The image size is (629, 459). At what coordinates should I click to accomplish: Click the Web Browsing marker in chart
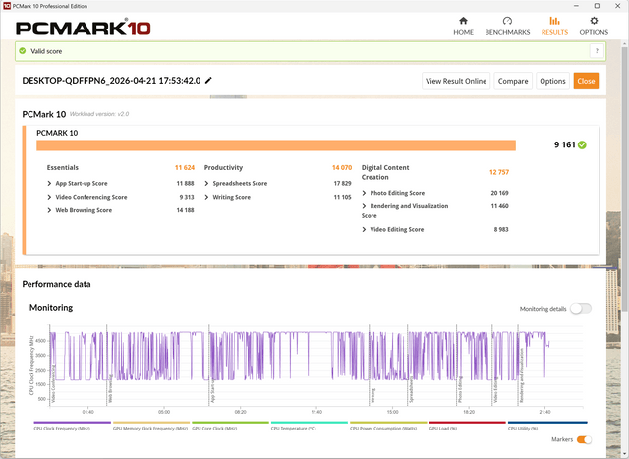(110, 390)
